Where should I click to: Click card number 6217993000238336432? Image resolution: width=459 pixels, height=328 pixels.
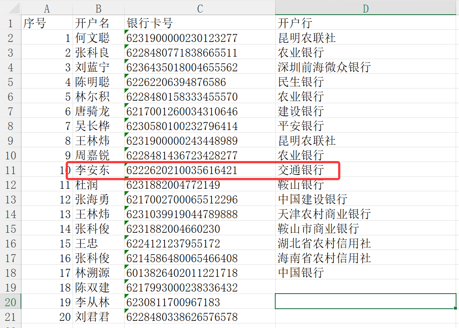200,287
